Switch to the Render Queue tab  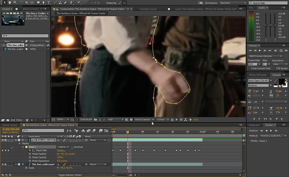10,125
